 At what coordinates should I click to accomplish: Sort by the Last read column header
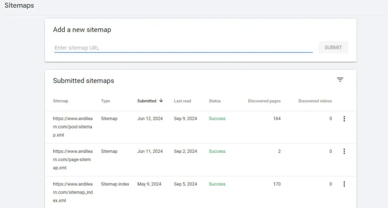point(182,101)
